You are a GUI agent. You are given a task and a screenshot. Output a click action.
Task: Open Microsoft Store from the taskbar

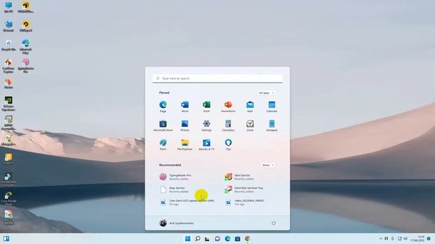[x=237, y=239]
